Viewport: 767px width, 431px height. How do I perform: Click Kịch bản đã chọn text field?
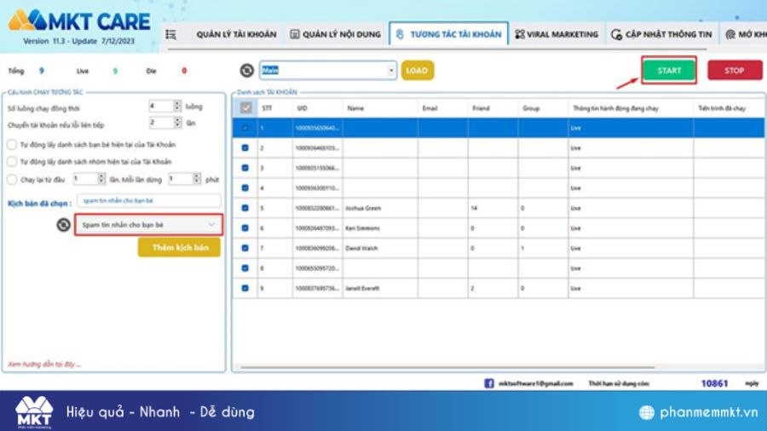coord(148,201)
